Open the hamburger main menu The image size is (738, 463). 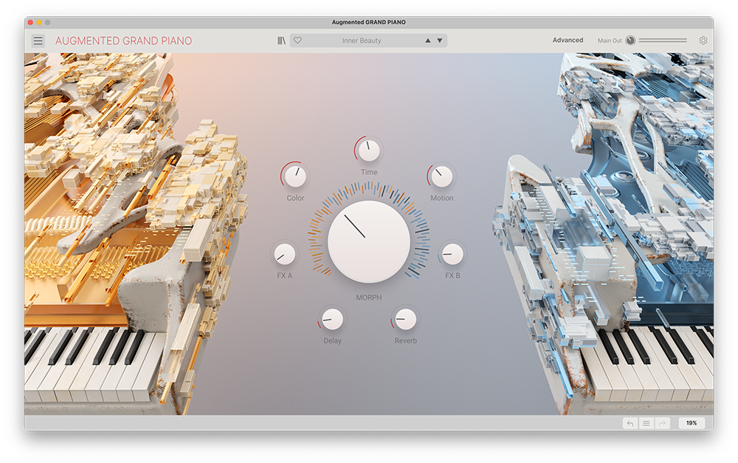pos(38,41)
